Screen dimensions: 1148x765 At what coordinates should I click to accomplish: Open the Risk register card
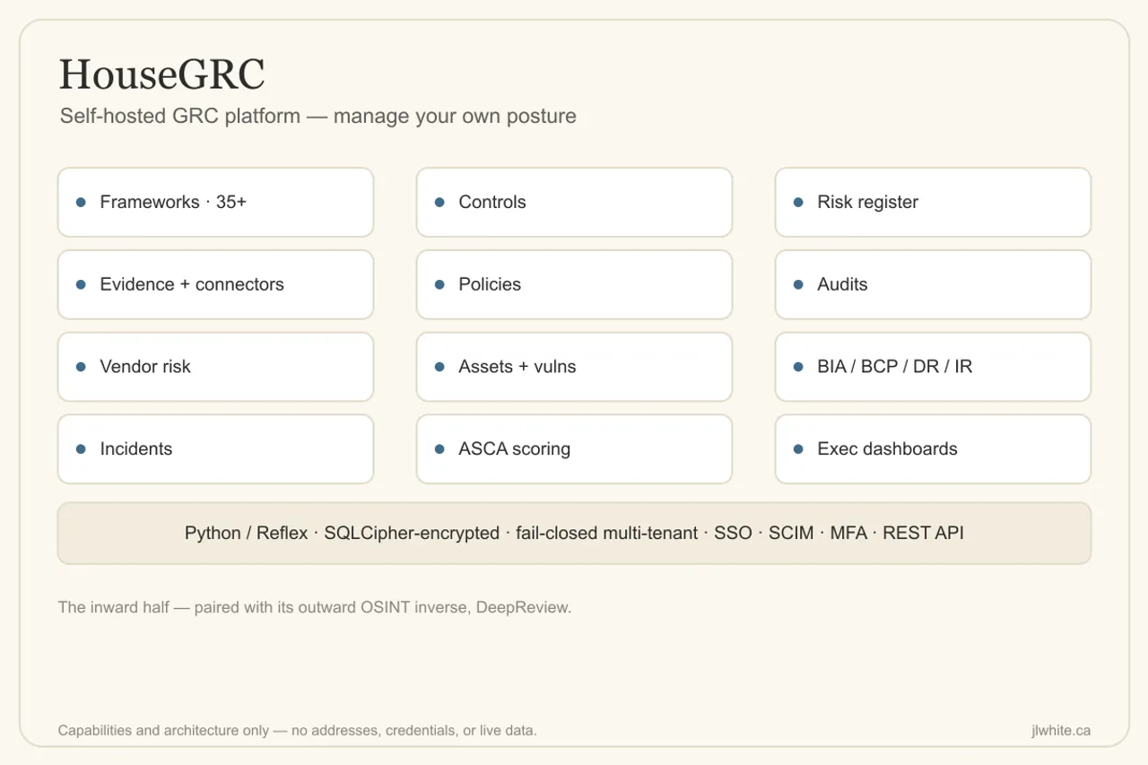(x=933, y=202)
